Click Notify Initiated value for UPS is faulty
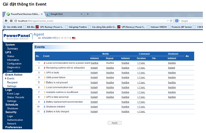 (x=94, y=73)
